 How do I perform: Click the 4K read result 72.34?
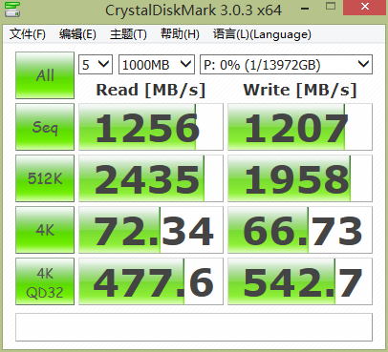click(x=151, y=230)
